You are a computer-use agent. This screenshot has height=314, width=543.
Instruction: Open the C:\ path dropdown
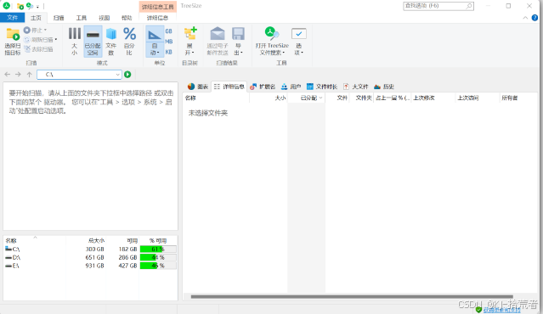[x=118, y=75]
